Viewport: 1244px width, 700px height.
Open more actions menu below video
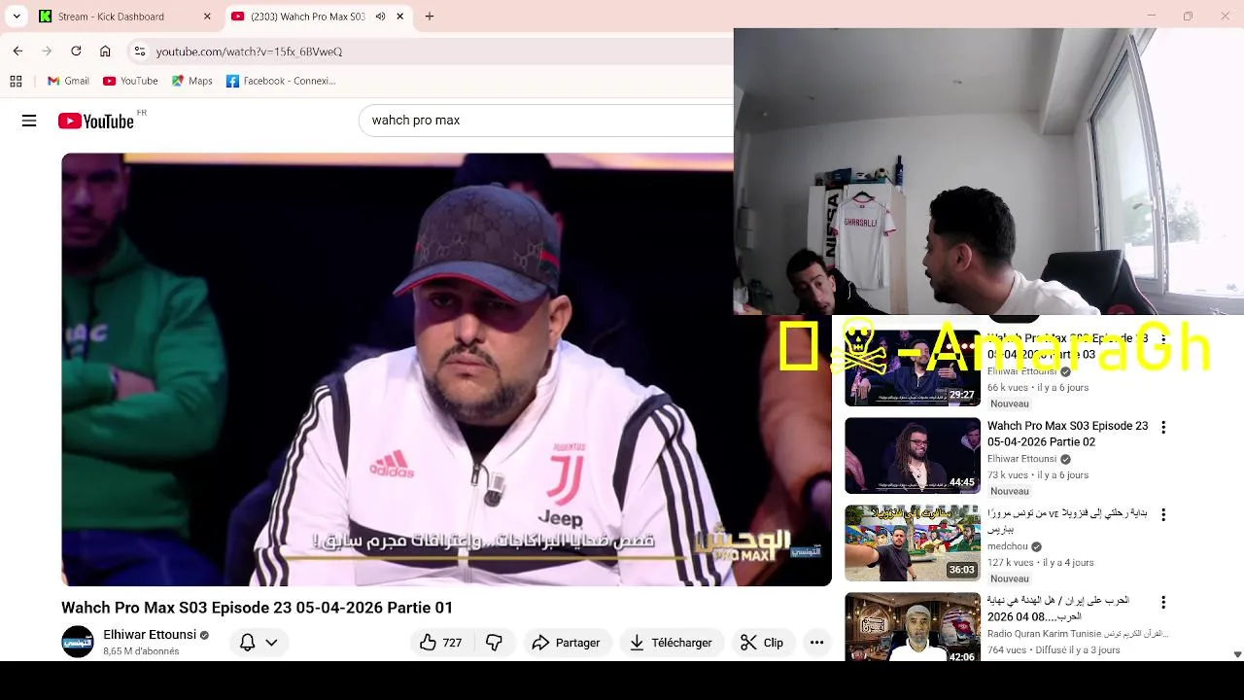click(817, 643)
